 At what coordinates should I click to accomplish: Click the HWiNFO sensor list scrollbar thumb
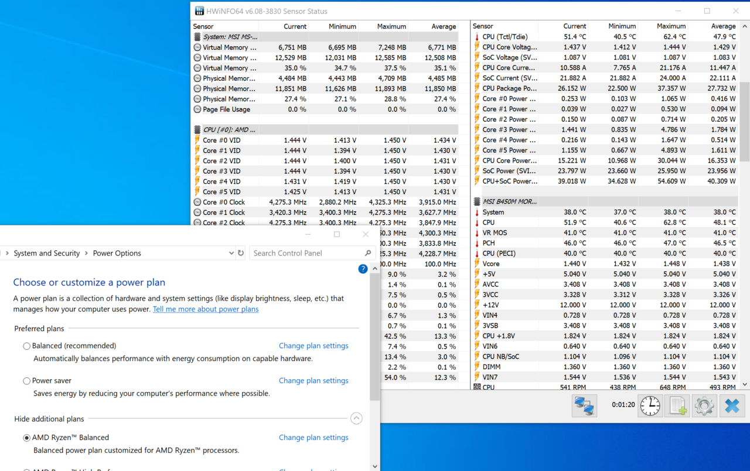click(x=745, y=122)
